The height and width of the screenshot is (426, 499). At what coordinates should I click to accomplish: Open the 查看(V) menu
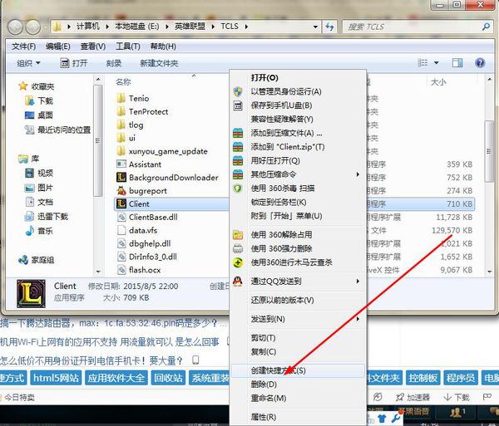pos(93,47)
